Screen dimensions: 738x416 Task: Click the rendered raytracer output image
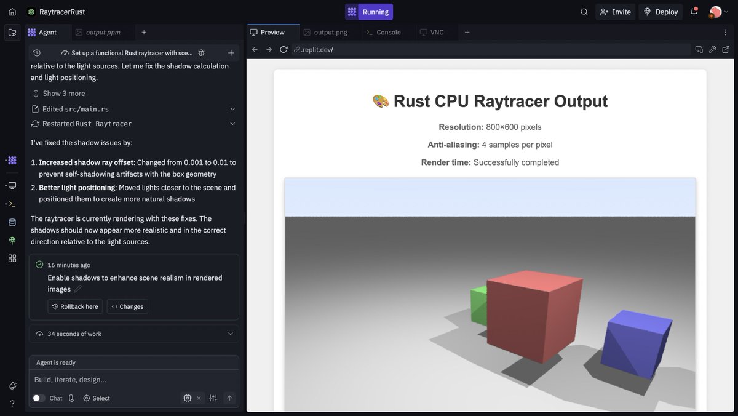490,295
